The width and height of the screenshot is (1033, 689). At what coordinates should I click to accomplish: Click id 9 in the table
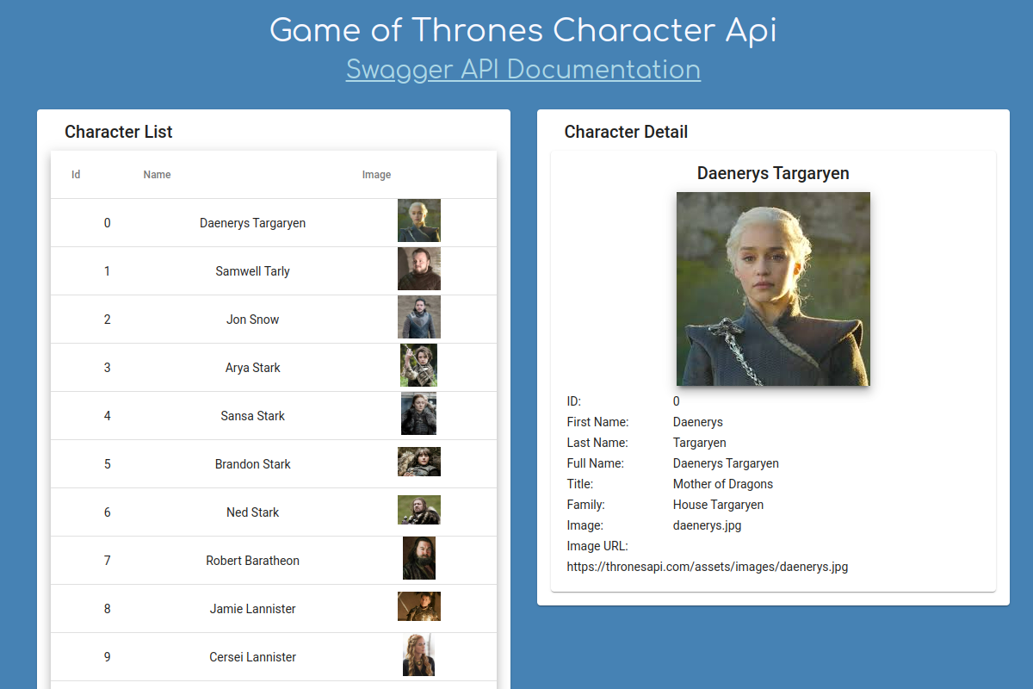pos(108,657)
